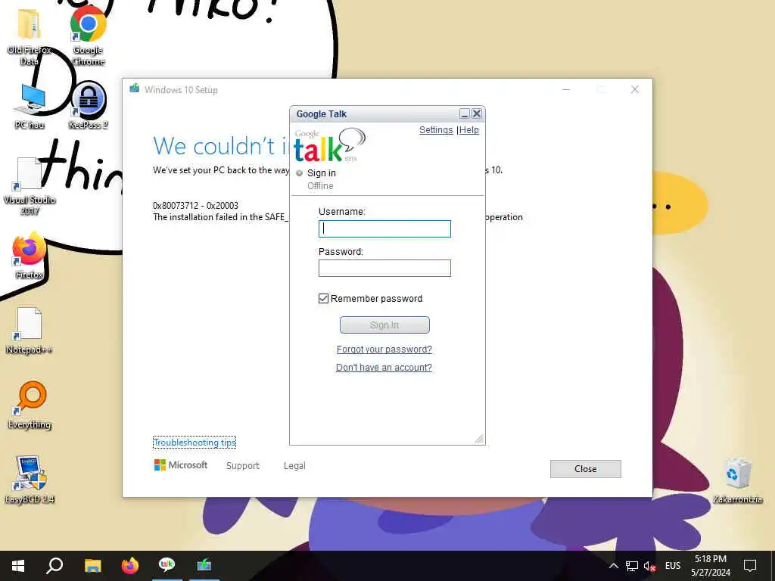This screenshot has width=775, height=581.
Task: Open the network status tray icon
Action: coord(632,566)
